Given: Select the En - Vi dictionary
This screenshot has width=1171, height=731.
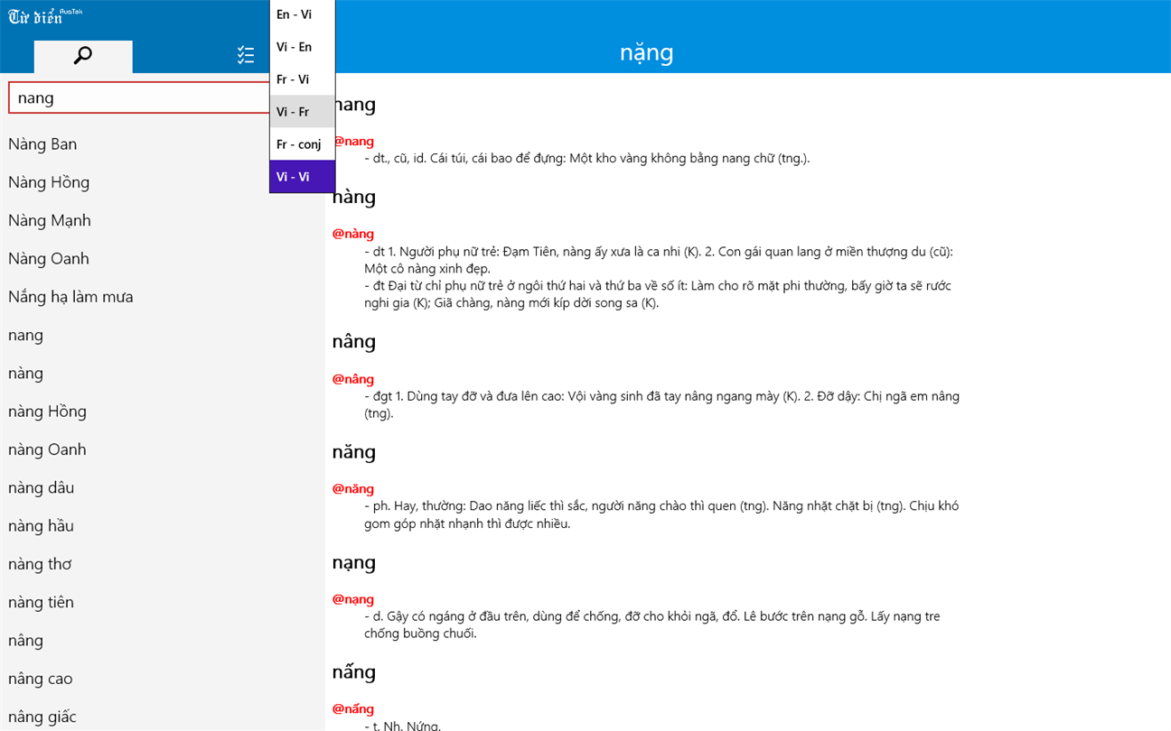Looking at the screenshot, I should [302, 14].
